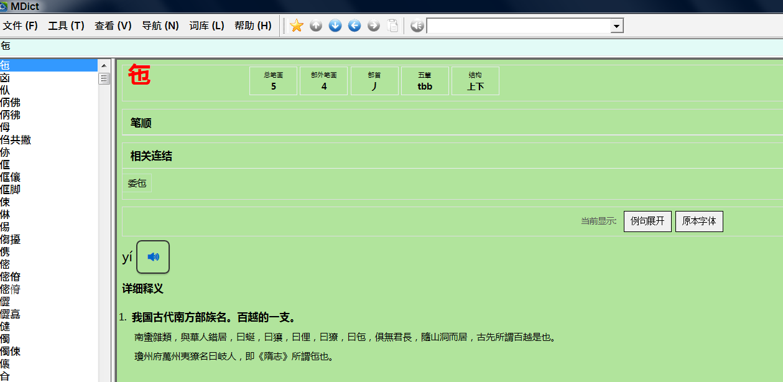Play the yí pronunciation audio
This screenshot has height=382, width=783.
point(153,257)
